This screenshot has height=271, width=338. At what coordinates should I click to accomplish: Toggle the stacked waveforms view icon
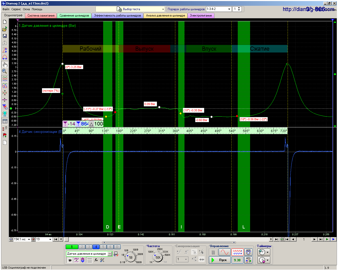pyautogui.click(x=5, y=79)
